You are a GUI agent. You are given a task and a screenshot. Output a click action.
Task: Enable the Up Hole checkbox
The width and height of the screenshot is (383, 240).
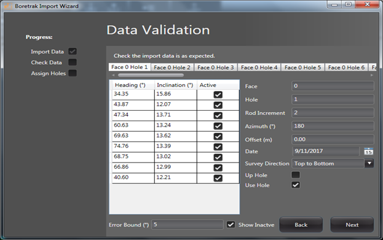point(296,175)
